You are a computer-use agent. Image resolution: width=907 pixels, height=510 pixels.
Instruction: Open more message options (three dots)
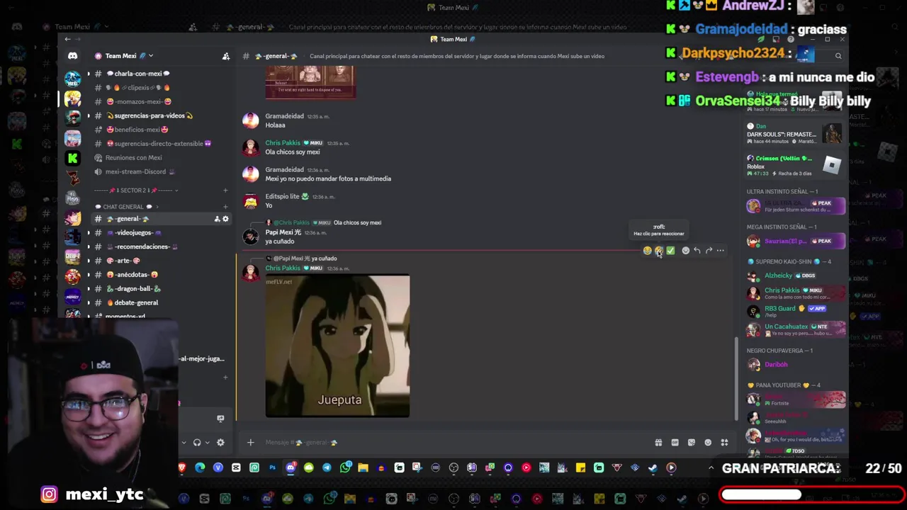(x=720, y=250)
